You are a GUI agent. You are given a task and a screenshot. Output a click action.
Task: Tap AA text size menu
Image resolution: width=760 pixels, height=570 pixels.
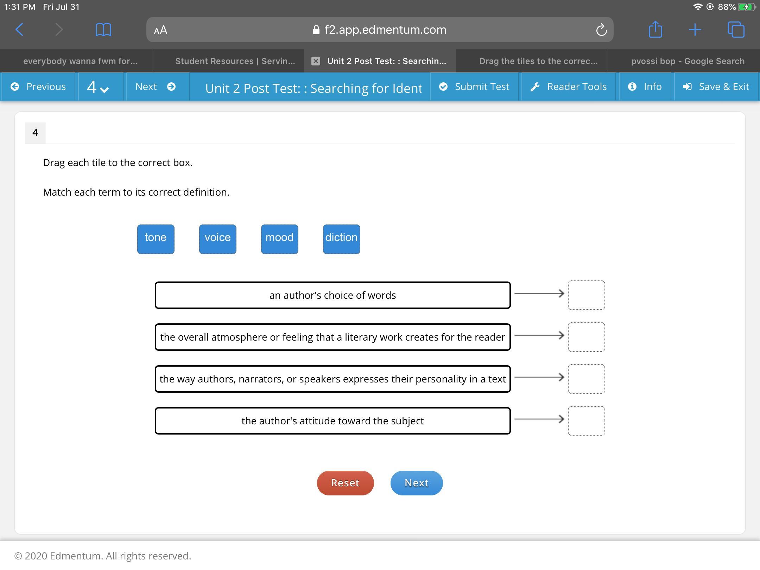160,30
